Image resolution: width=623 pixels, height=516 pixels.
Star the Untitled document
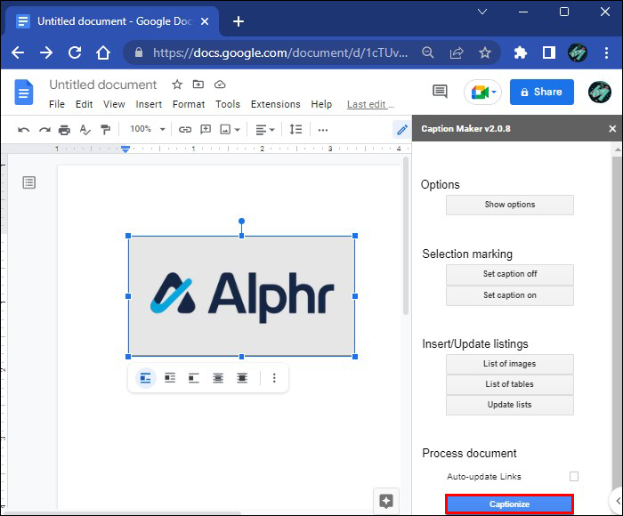tap(177, 85)
